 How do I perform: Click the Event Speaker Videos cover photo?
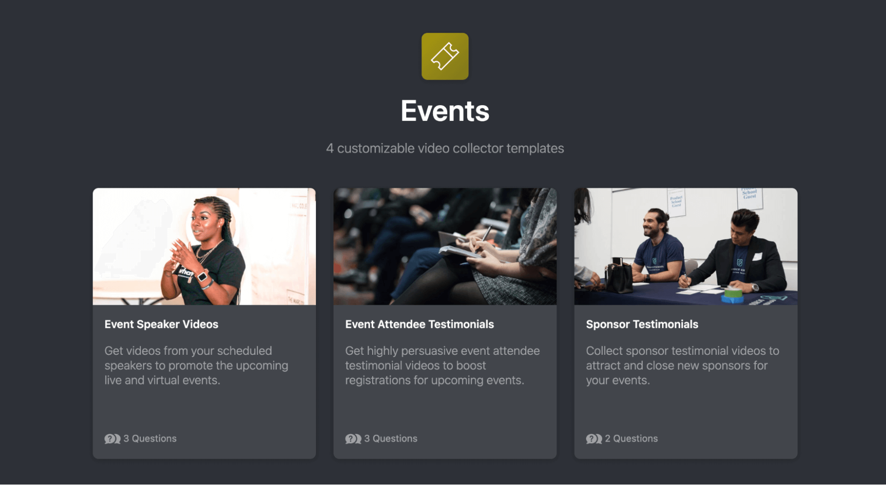pos(204,246)
